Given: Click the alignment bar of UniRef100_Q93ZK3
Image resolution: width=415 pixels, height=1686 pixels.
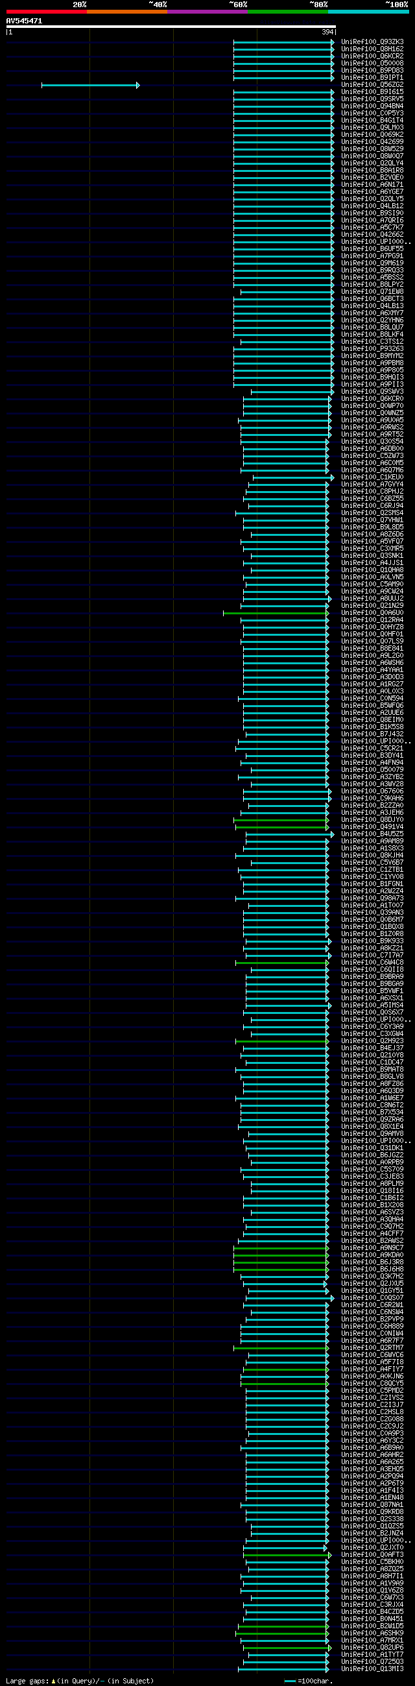Looking at the screenshot, I should point(284,42).
